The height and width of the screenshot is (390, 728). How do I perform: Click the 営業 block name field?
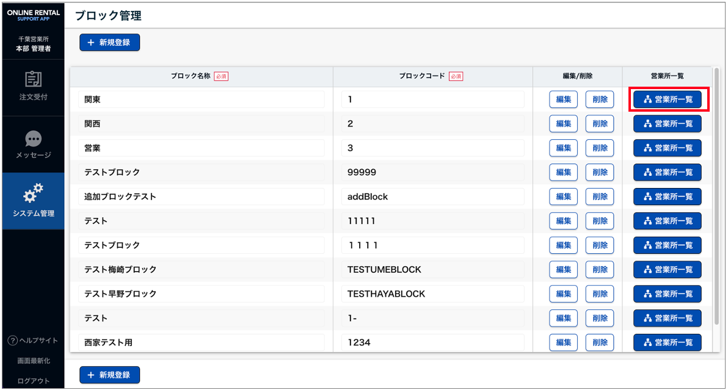point(202,148)
